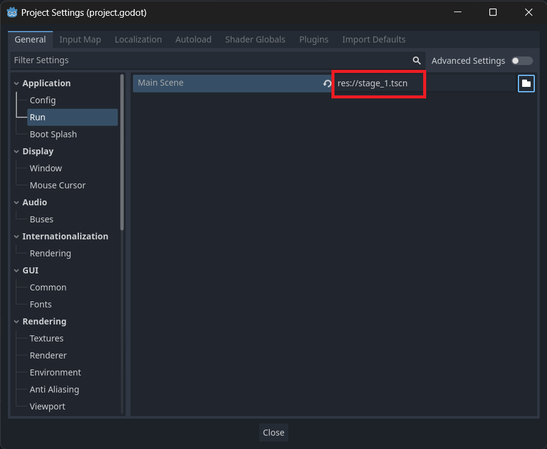This screenshot has width=547, height=449.
Task: Click the Audio category label
Action: 35,202
